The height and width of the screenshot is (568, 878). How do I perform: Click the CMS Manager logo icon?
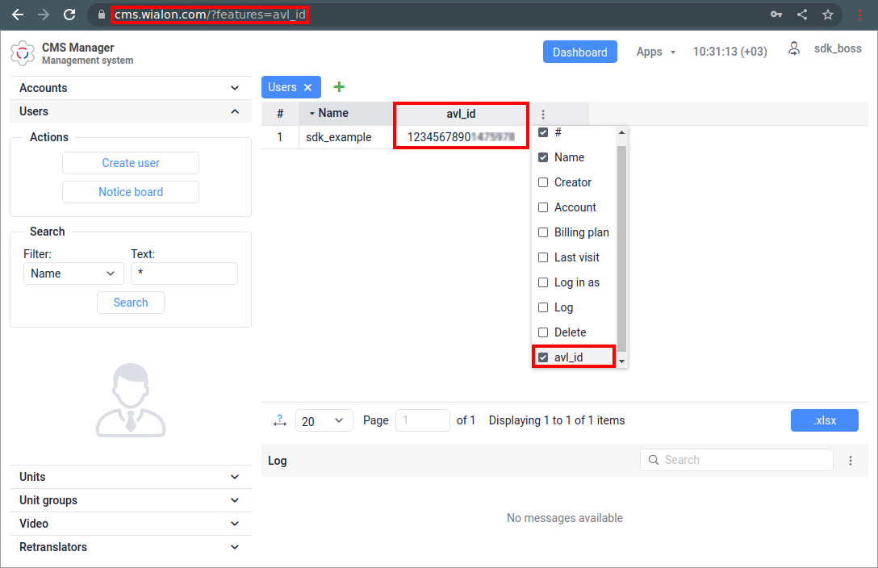click(x=23, y=53)
